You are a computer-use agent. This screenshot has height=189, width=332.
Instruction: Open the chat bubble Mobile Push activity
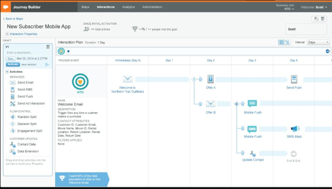(x=252, y=104)
